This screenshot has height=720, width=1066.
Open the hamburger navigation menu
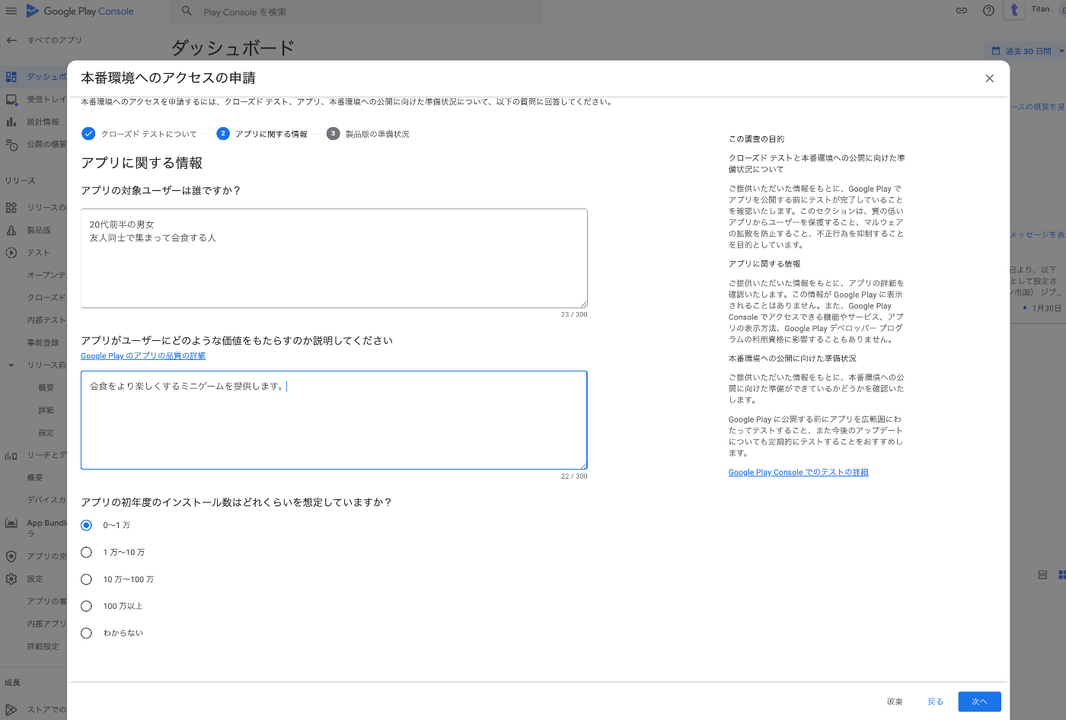11,11
